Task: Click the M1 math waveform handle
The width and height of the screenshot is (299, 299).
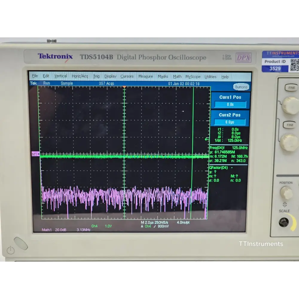Action: click(x=36, y=154)
